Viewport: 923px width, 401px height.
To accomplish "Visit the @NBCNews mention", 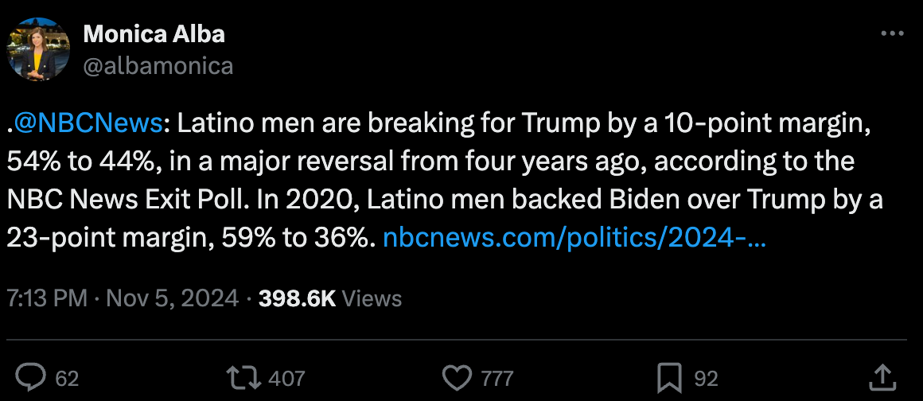I will click(x=88, y=123).
